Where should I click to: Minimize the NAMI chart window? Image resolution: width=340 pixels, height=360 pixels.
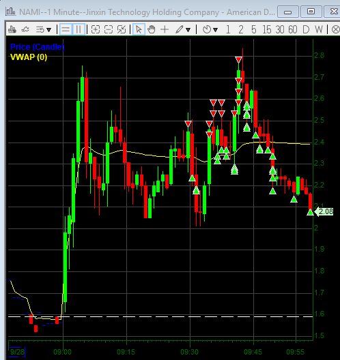[288, 12]
